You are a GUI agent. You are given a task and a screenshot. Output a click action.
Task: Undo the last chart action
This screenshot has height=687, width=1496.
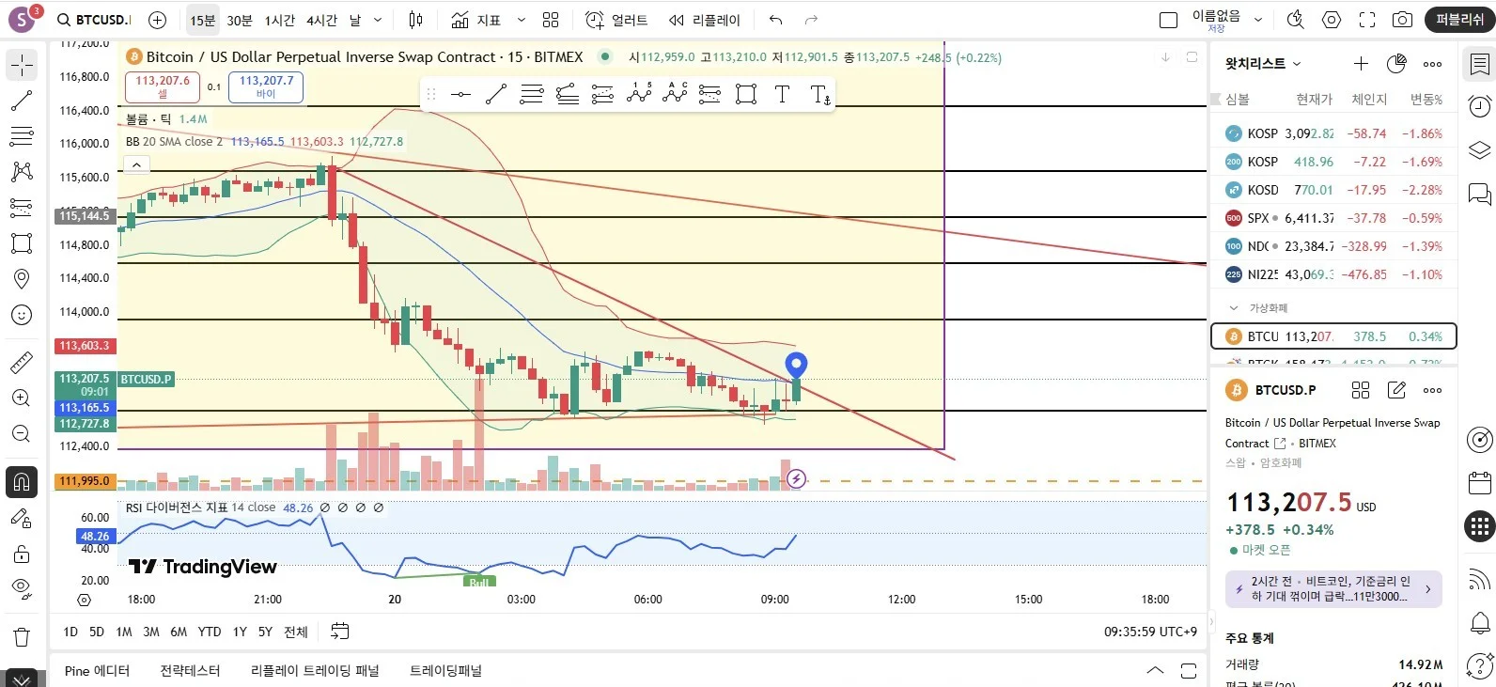click(x=775, y=20)
